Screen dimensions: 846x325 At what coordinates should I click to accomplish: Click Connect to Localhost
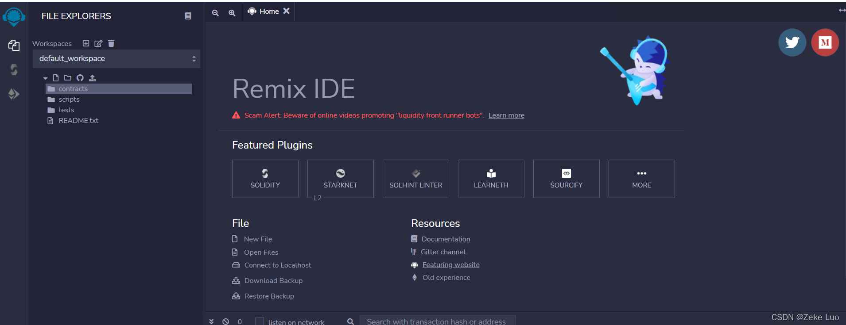pos(278,265)
